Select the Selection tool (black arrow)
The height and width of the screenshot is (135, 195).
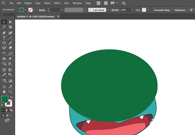point(4,22)
